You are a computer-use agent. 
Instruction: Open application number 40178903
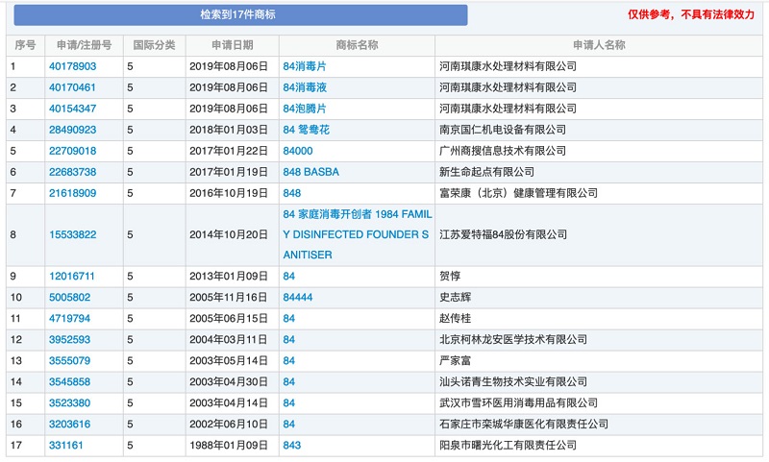point(73,66)
